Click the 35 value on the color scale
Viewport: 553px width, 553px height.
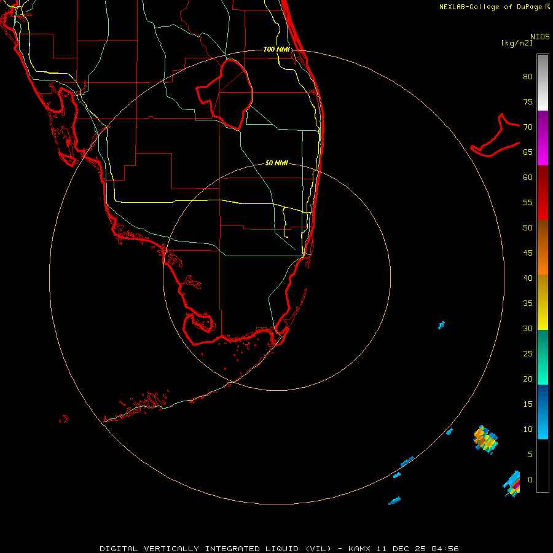pos(528,304)
